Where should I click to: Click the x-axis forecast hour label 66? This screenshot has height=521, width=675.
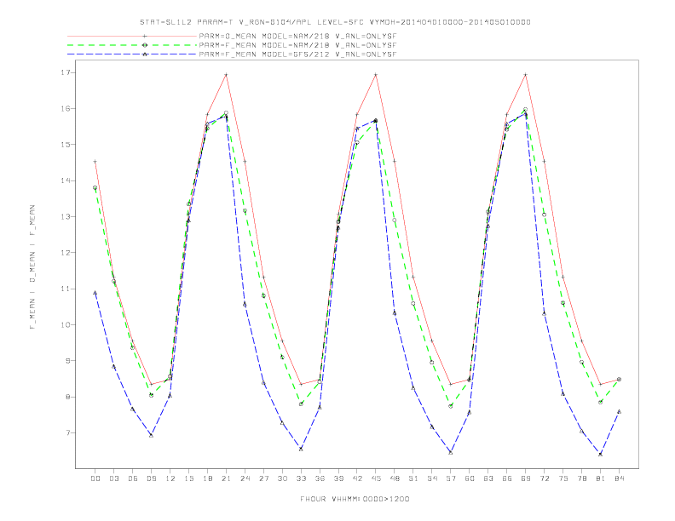coord(507,478)
